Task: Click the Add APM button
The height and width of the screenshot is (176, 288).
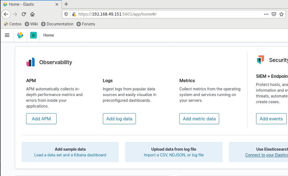Action: (x=41, y=119)
